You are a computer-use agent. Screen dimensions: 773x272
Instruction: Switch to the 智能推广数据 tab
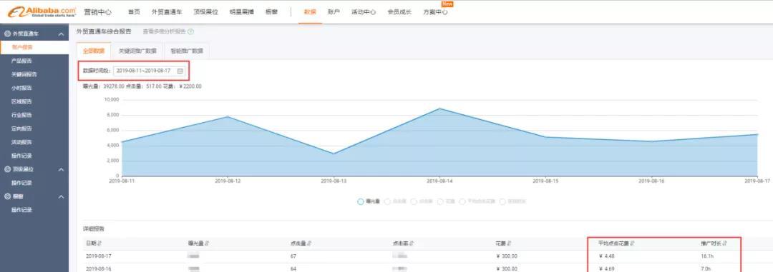click(x=187, y=51)
